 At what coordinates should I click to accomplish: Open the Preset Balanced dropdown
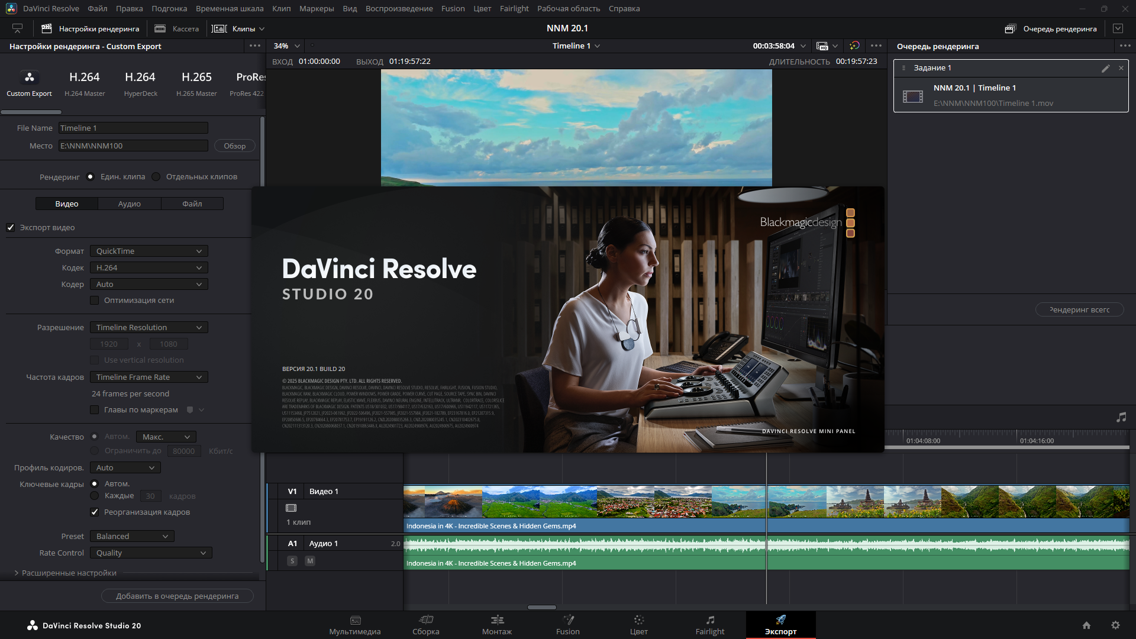click(133, 537)
